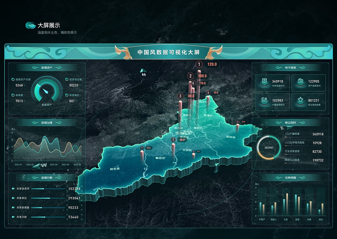Select 长安区 region on the map
The width and height of the screenshot is (337, 239).
click(187, 150)
